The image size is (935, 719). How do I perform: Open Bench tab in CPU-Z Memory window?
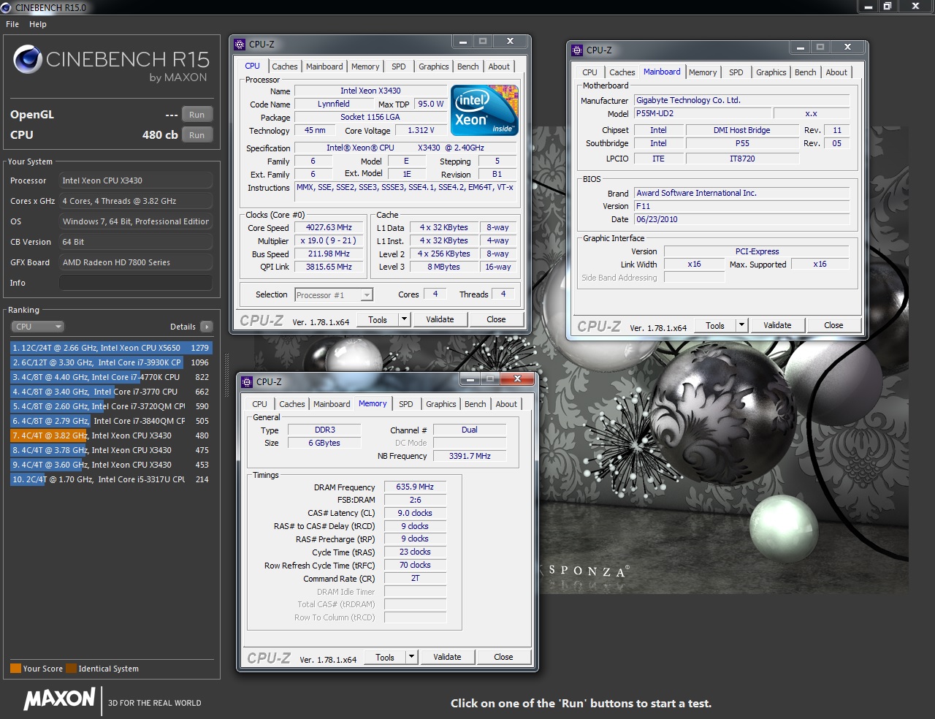[476, 404]
